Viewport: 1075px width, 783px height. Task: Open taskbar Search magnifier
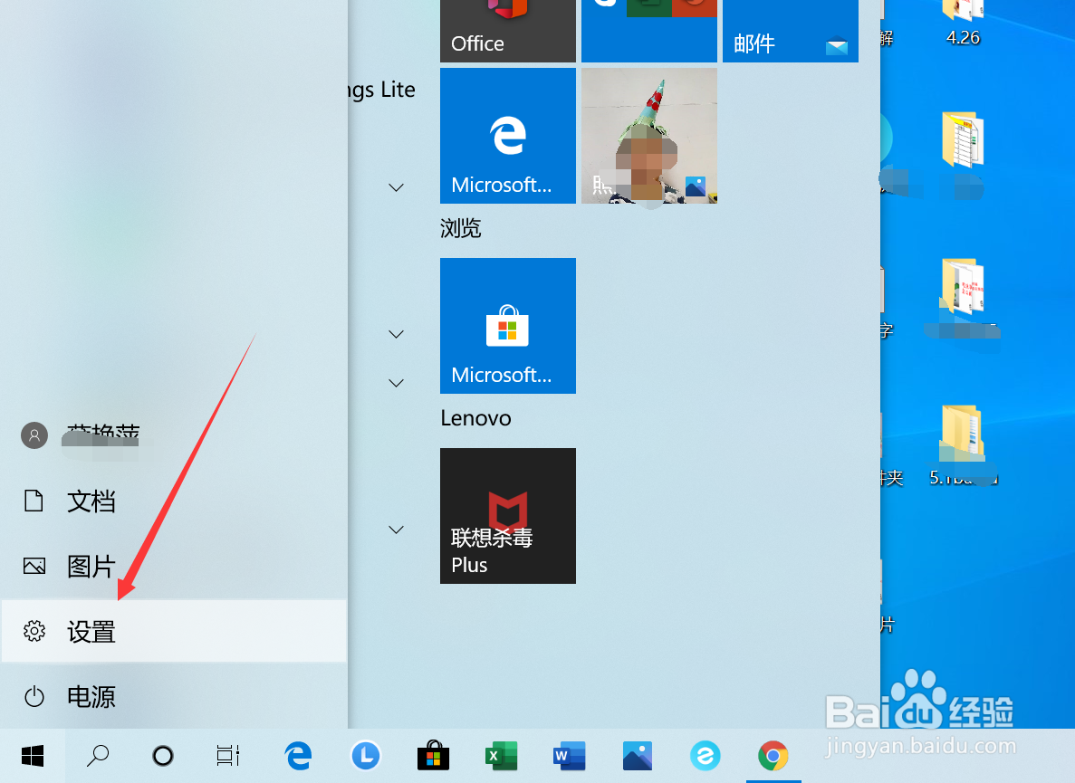click(97, 756)
